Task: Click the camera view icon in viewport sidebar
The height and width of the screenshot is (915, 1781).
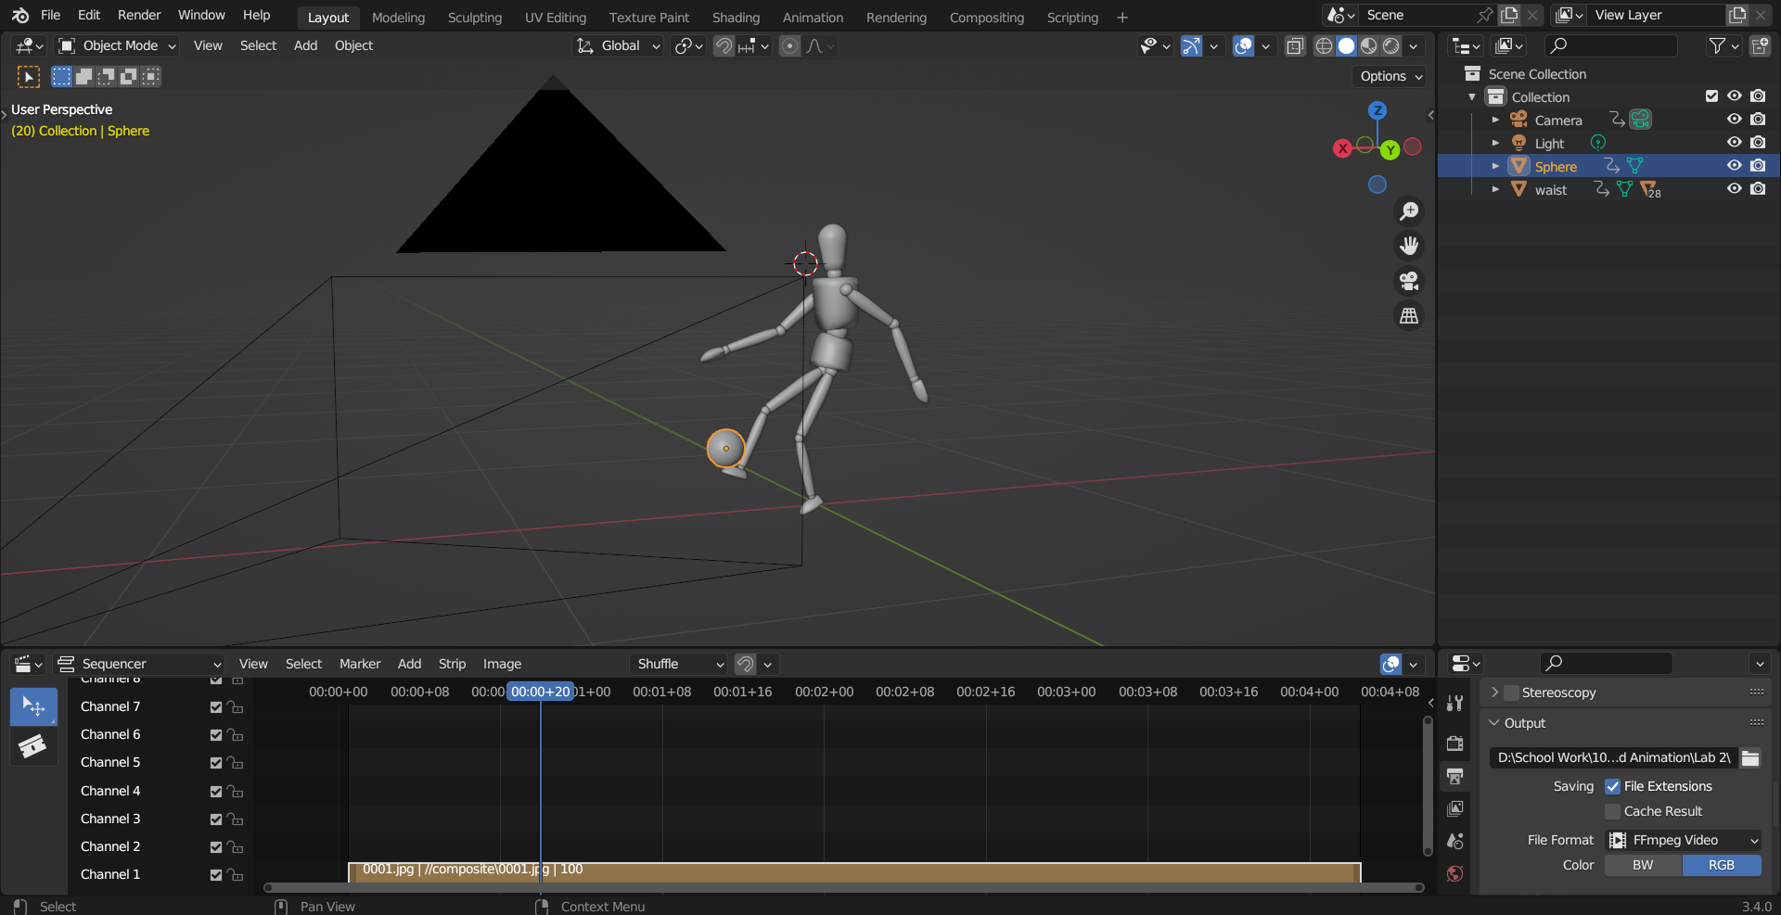Action: (x=1408, y=281)
